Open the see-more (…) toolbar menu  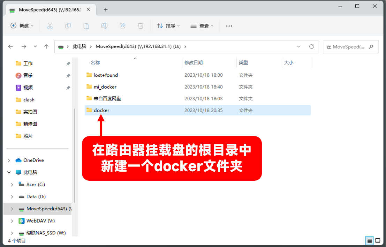click(x=229, y=25)
